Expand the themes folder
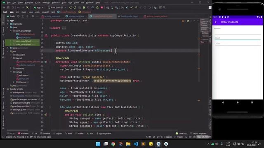264x148 pixels. click(14, 82)
